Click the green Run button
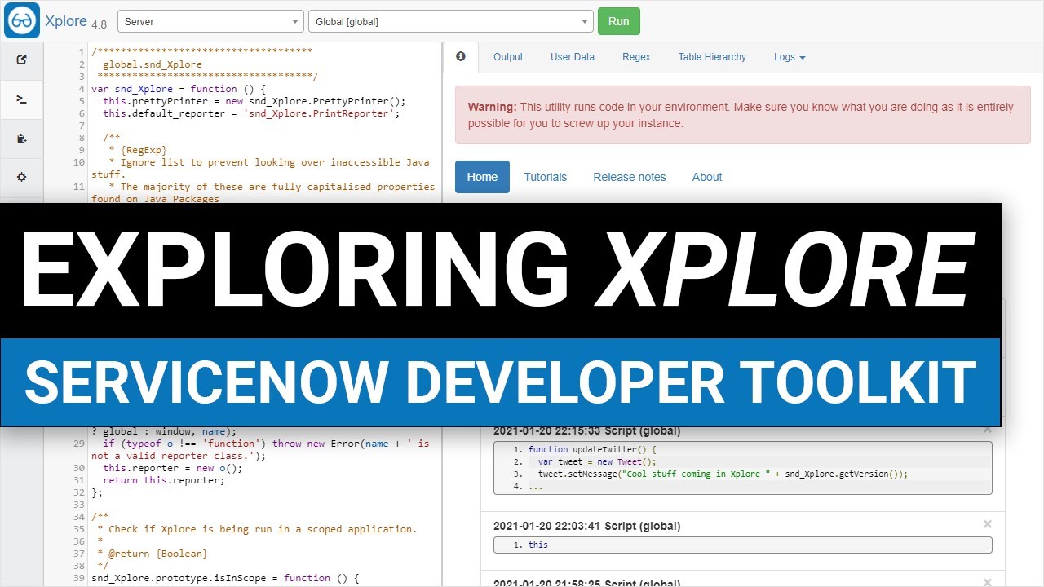1044x587 pixels. pyautogui.click(x=619, y=21)
